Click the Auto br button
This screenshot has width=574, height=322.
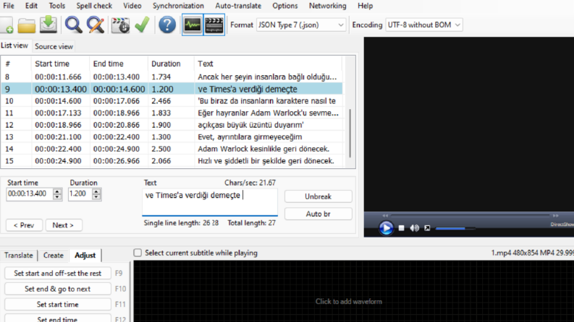click(318, 214)
